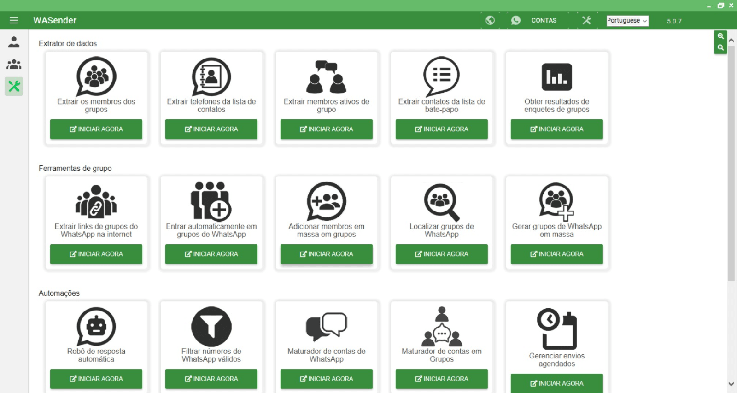The height and width of the screenshot is (393, 737).
Task: Click the zoom in magnifier icon
Action: pyautogui.click(x=720, y=36)
